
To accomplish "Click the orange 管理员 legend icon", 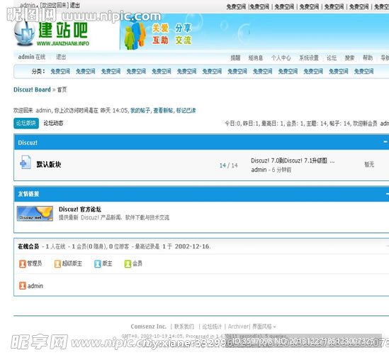I will click(x=23, y=263).
